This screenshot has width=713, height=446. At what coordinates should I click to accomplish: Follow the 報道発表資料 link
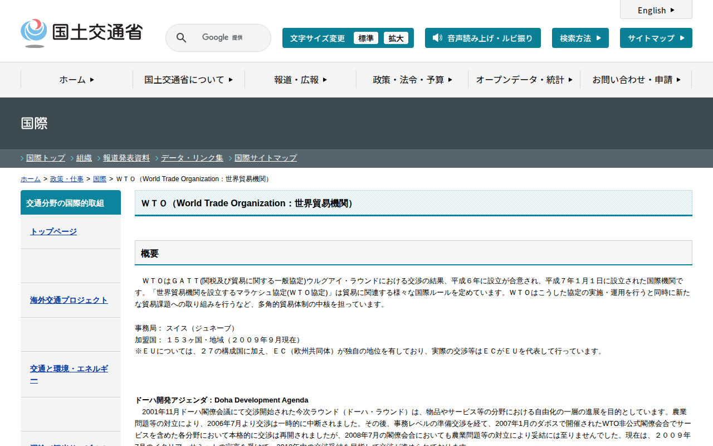(126, 158)
